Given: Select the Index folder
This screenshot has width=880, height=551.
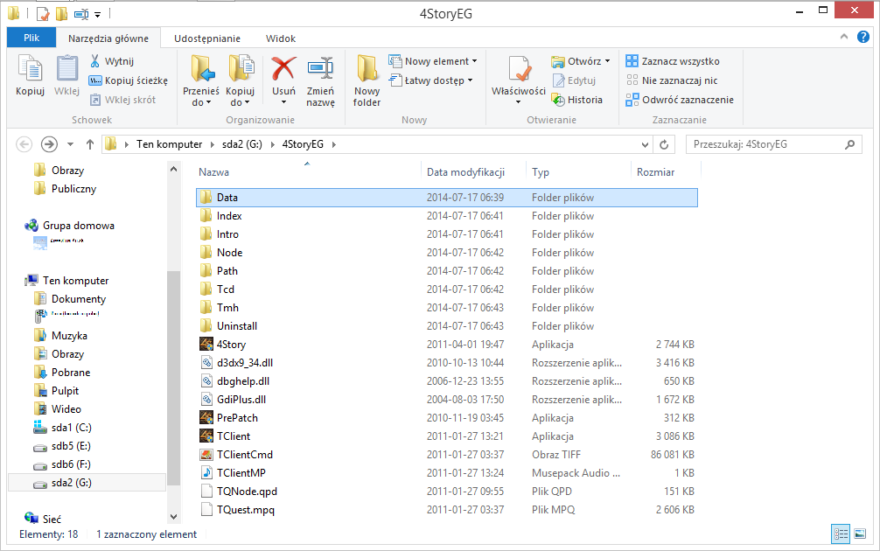Looking at the screenshot, I should (447, 215).
